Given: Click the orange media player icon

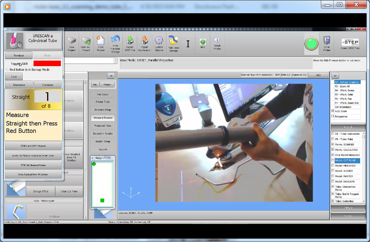Looking at the screenshot, I should (7, 7).
